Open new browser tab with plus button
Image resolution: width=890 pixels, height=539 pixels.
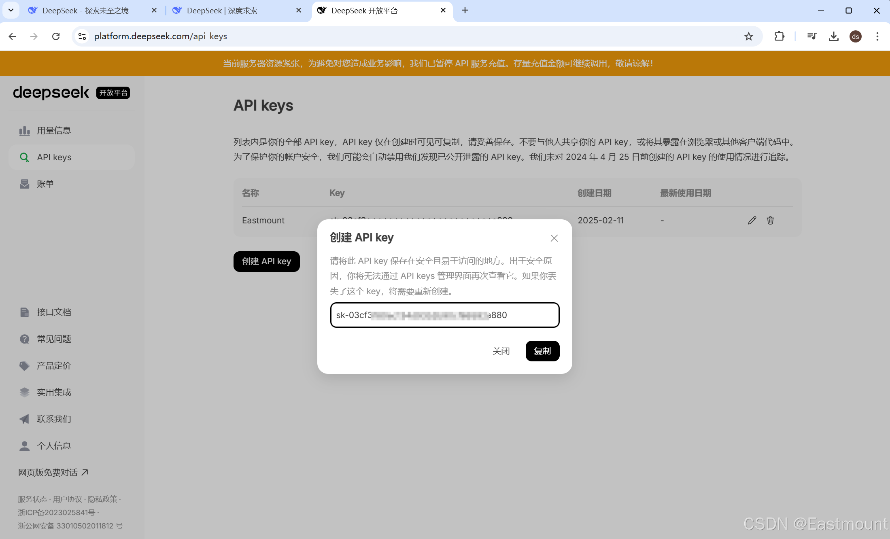tap(465, 10)
